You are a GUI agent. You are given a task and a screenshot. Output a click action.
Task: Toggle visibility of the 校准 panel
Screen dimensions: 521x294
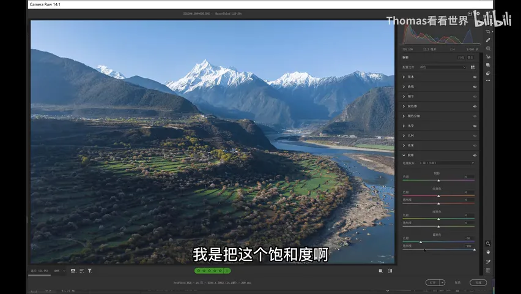pyautogui.click(x=475, y=155)
